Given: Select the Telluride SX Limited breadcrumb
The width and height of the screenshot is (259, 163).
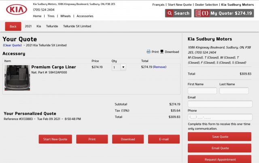Looking at the screenshot, I should [77, 26].
